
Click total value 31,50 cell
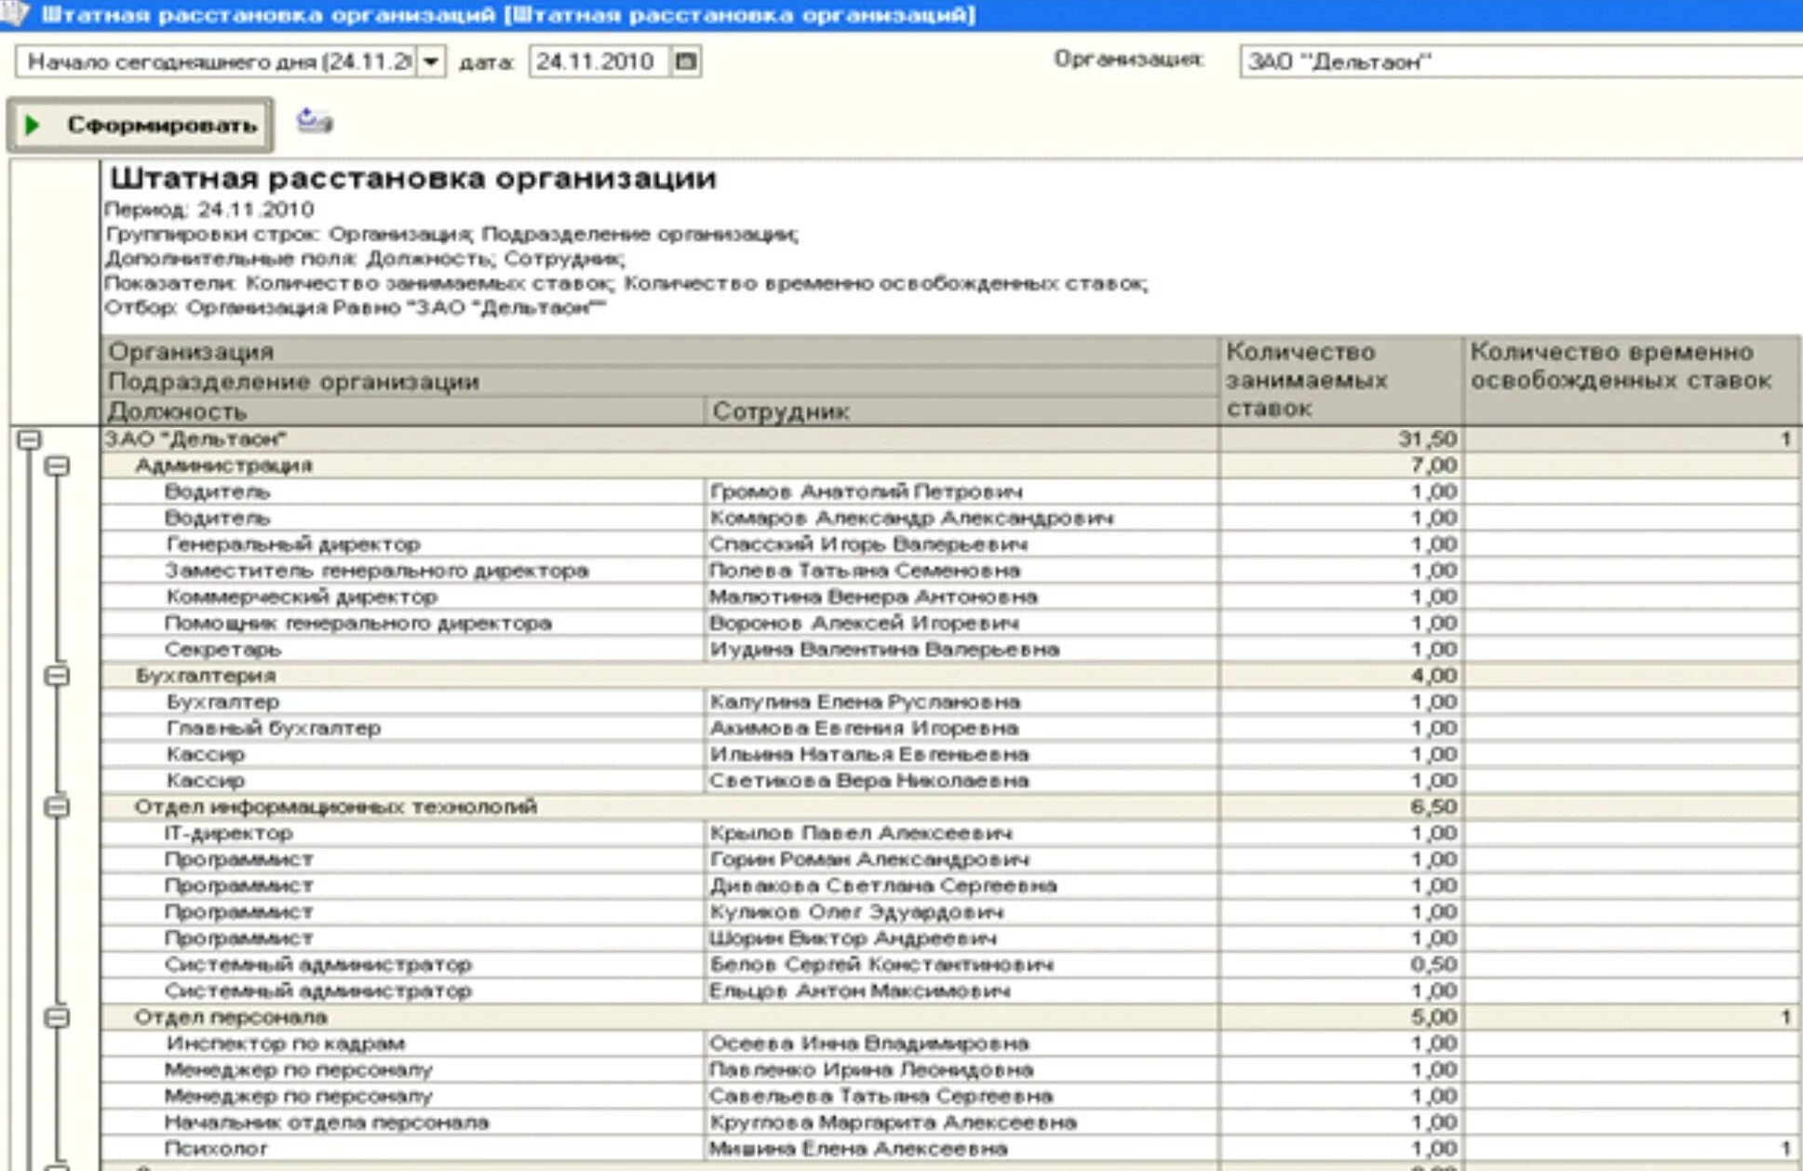click(1340, 438)
